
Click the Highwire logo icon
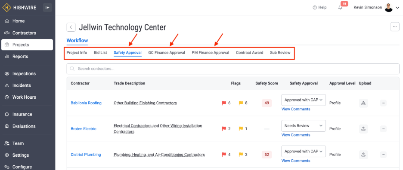7,7
